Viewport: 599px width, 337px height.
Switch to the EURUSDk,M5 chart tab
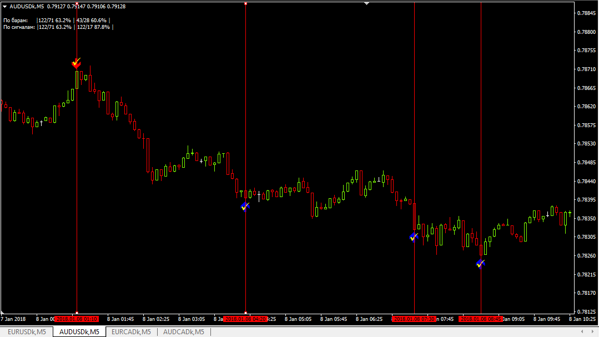(27, 332)
